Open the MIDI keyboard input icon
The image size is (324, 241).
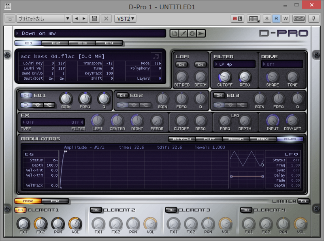[254, 19]
